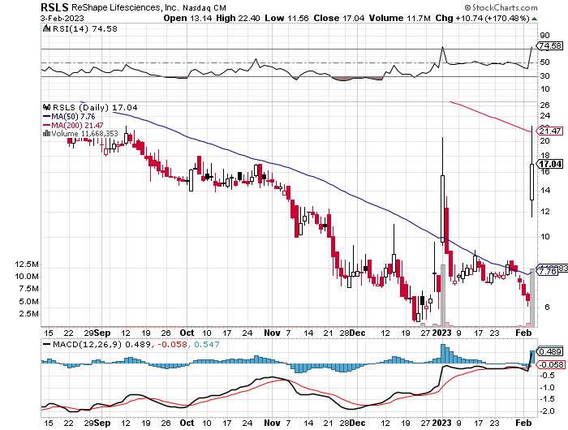Click the RSLS ticker symbol title

(x=55, y=7)
